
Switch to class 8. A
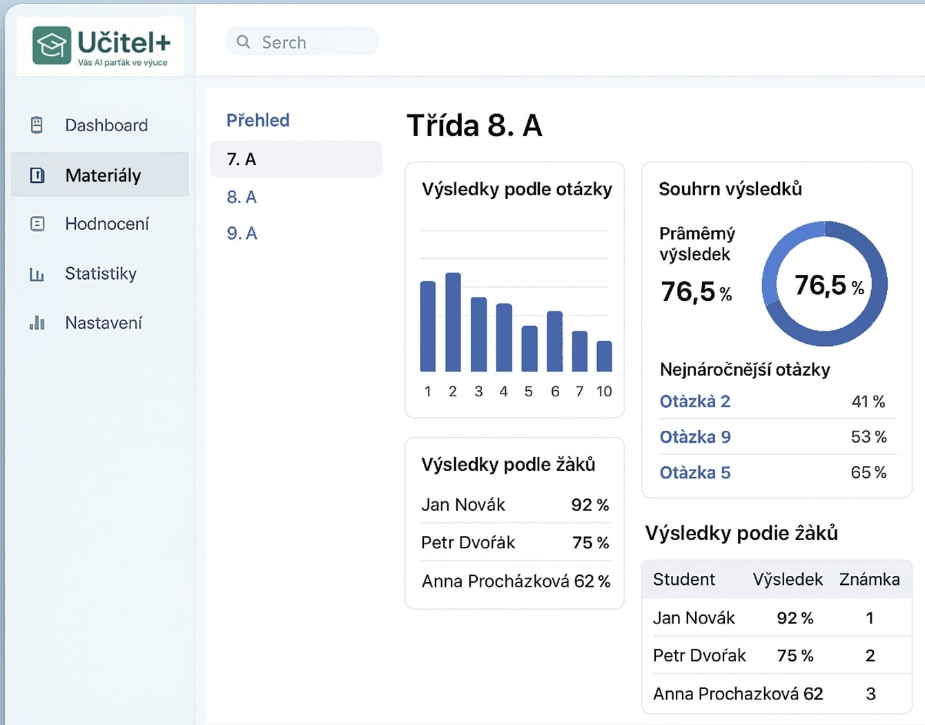tap(242, 197)
